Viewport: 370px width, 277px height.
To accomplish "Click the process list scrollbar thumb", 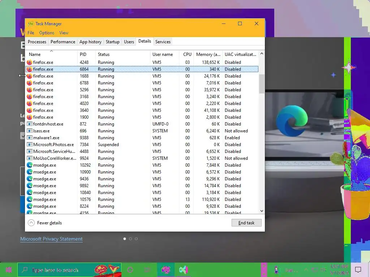I will click(262, 84).
